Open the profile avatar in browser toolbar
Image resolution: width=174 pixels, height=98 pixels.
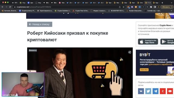click(159, 7)
